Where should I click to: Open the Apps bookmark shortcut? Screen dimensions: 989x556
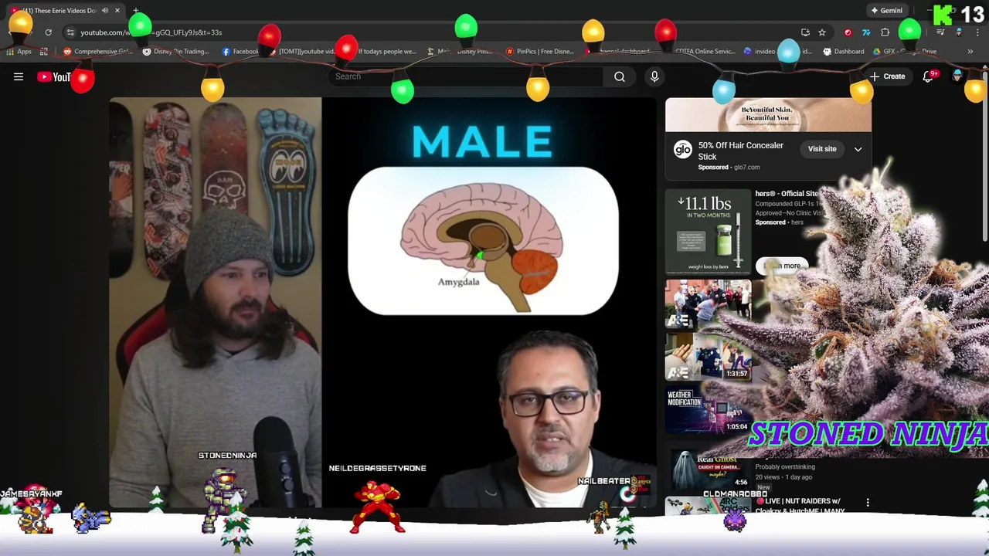19,52
